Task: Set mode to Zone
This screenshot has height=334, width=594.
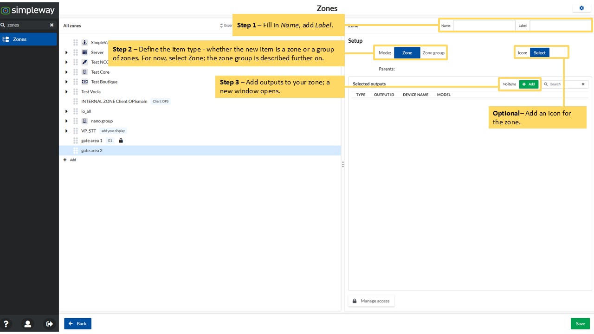Action: [407, 53]
